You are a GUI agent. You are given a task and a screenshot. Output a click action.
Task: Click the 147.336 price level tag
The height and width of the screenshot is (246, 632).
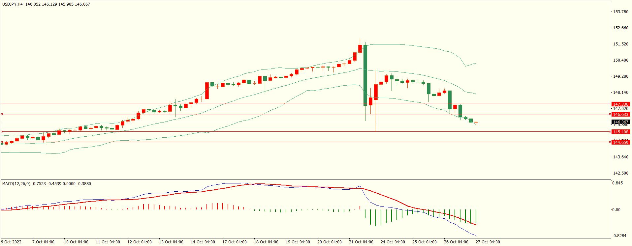[620, 104]
